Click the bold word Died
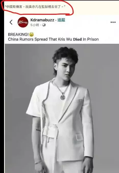The image size is (119, 173). tap(77, 39)
